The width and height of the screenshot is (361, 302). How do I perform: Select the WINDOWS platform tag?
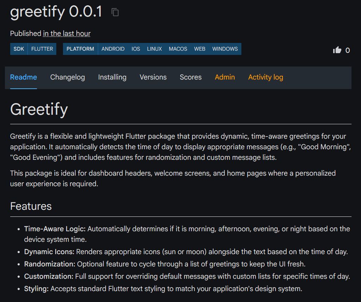coord(225,49)
